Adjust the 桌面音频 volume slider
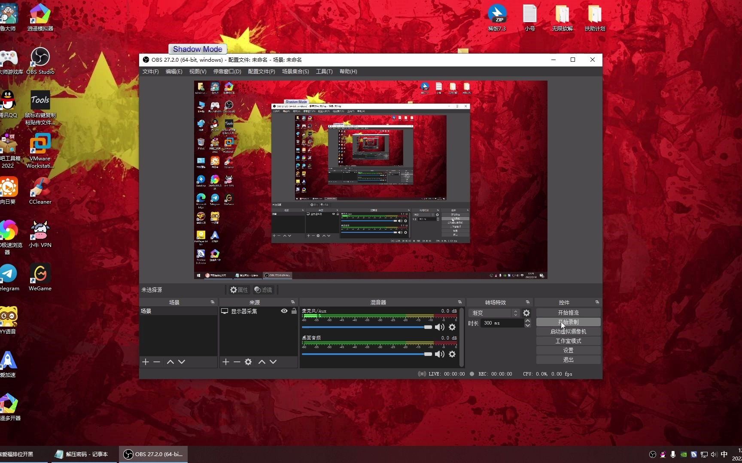The image size is (742, 463). click(x=367, y=354)
